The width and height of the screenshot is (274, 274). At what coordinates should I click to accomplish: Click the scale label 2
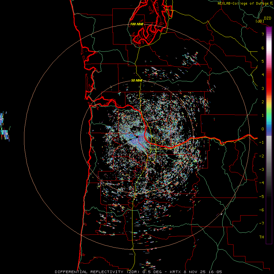coord(263,102)
